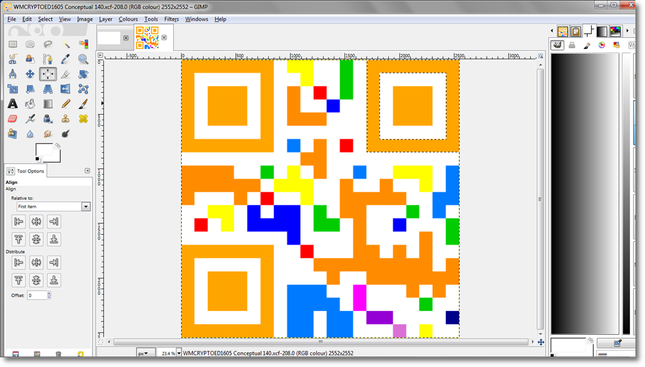The image size is (645, 367).
Task: Open the Tools menu
Action: [151, 19]
